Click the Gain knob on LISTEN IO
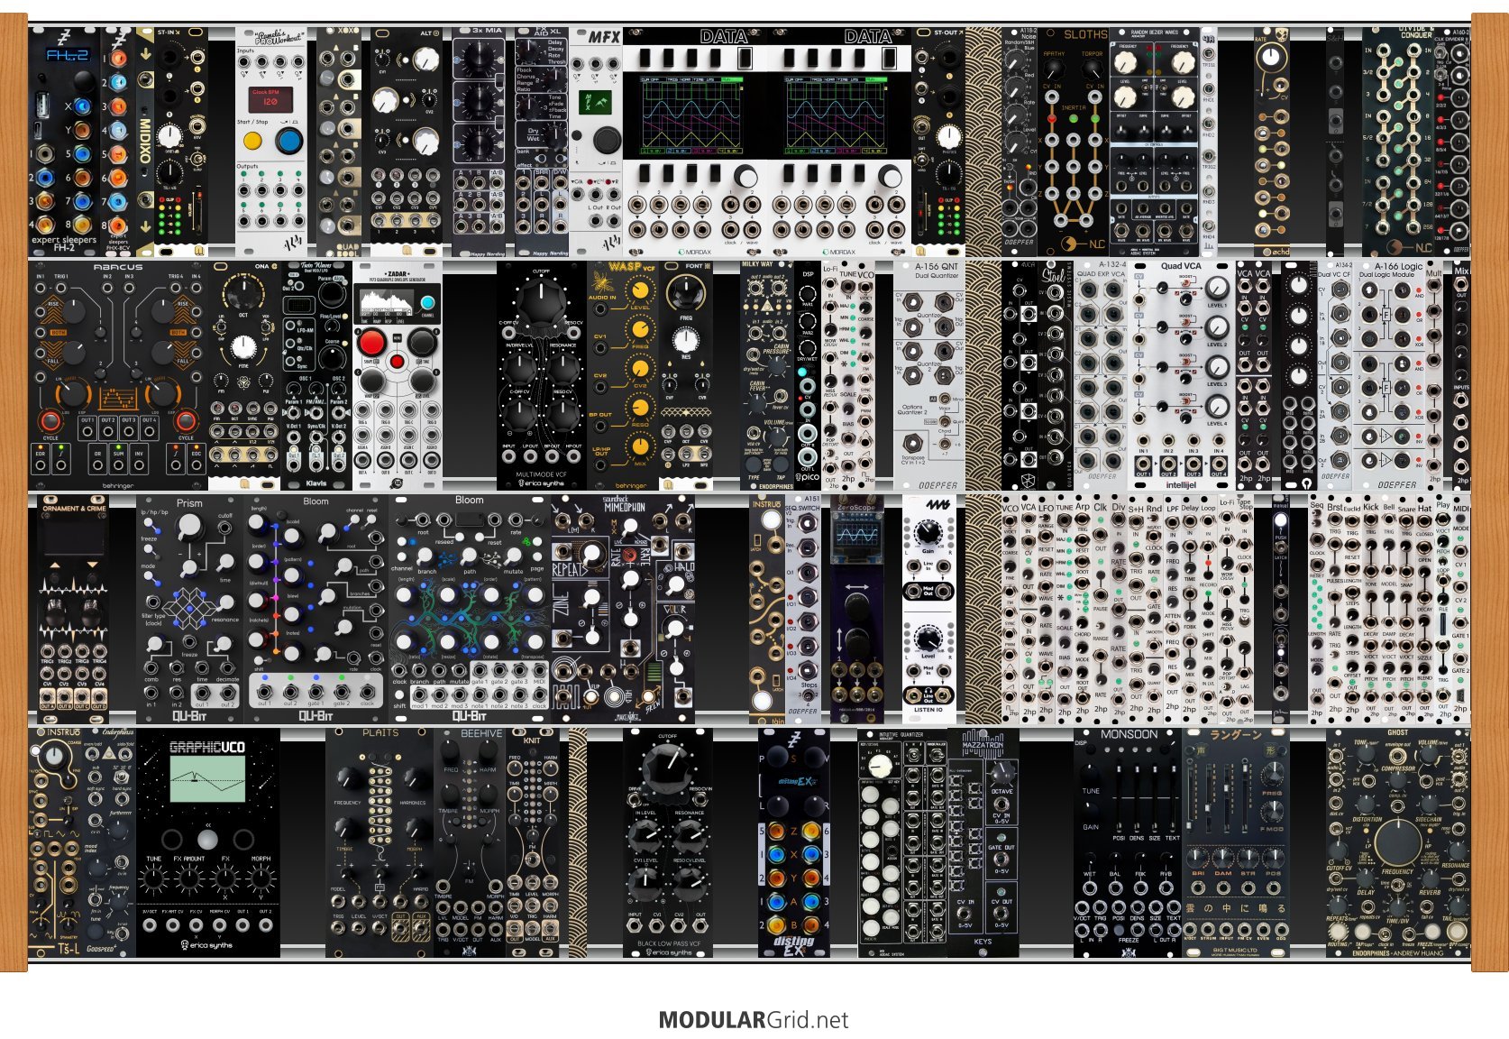1509x1039 pixels. coord(928,532)
